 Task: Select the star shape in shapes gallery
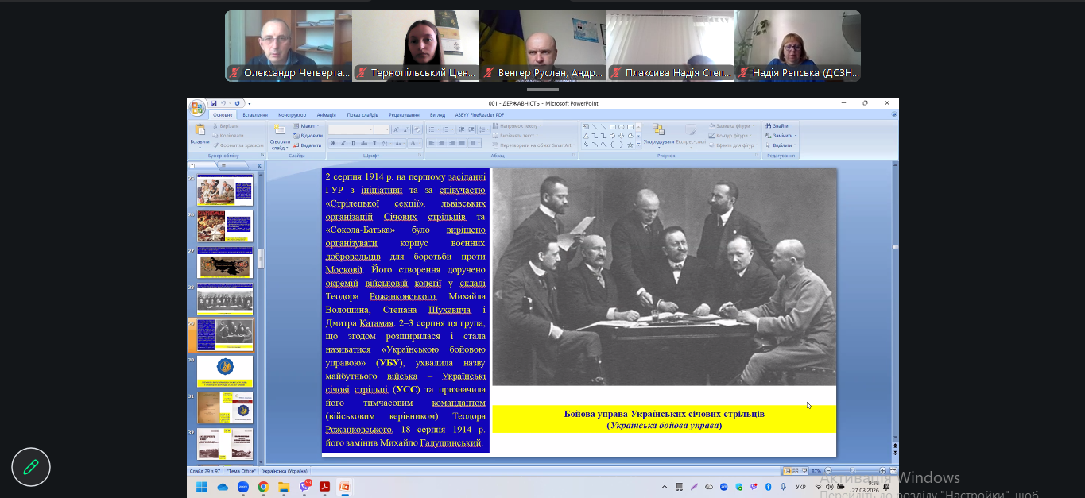(630, 145)
